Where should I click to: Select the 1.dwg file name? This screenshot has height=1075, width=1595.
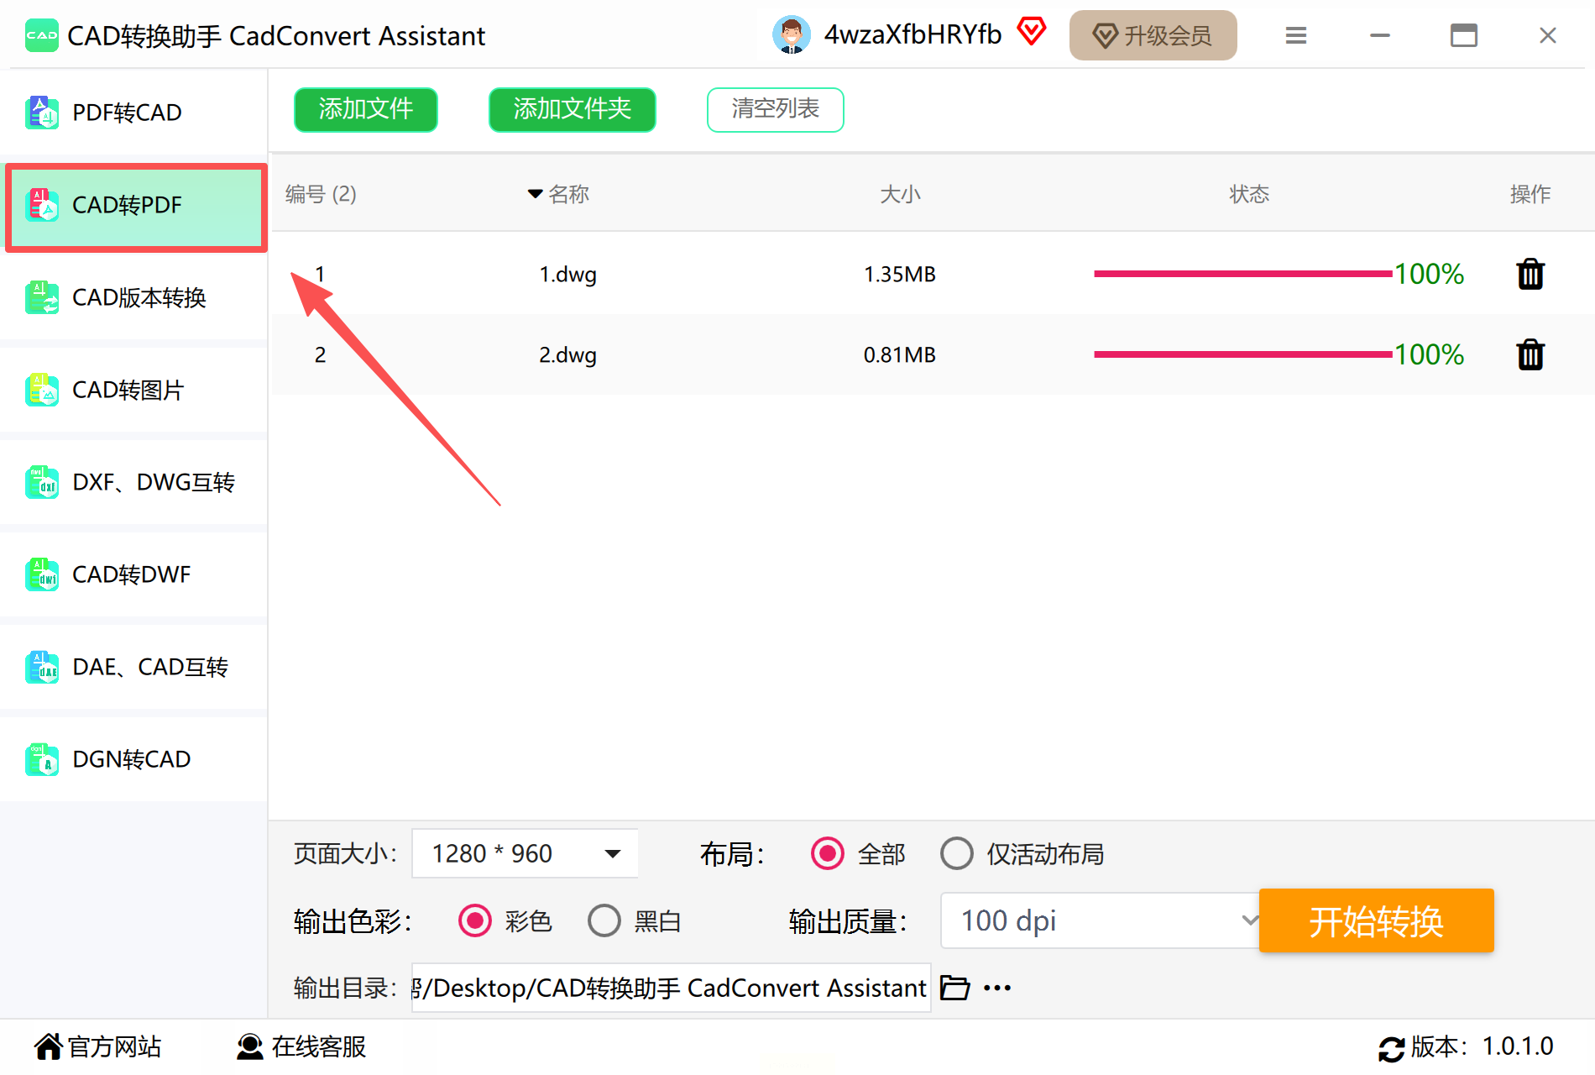568,275
